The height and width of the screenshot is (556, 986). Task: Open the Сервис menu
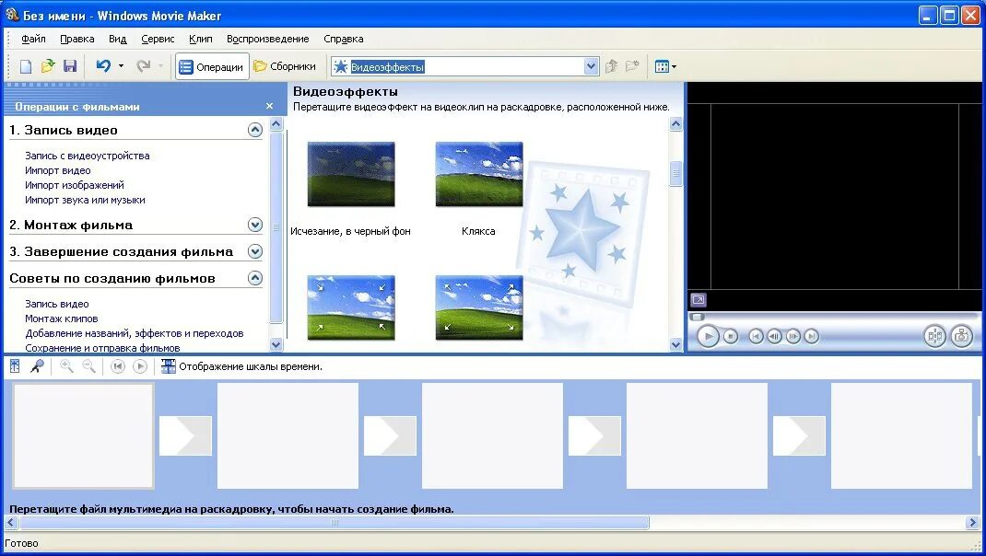pos(157,39)
